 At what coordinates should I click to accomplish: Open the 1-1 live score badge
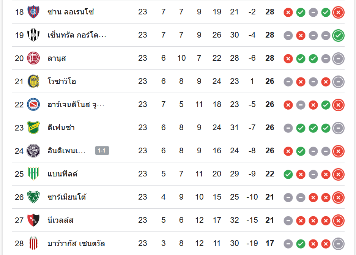[102, 151]
